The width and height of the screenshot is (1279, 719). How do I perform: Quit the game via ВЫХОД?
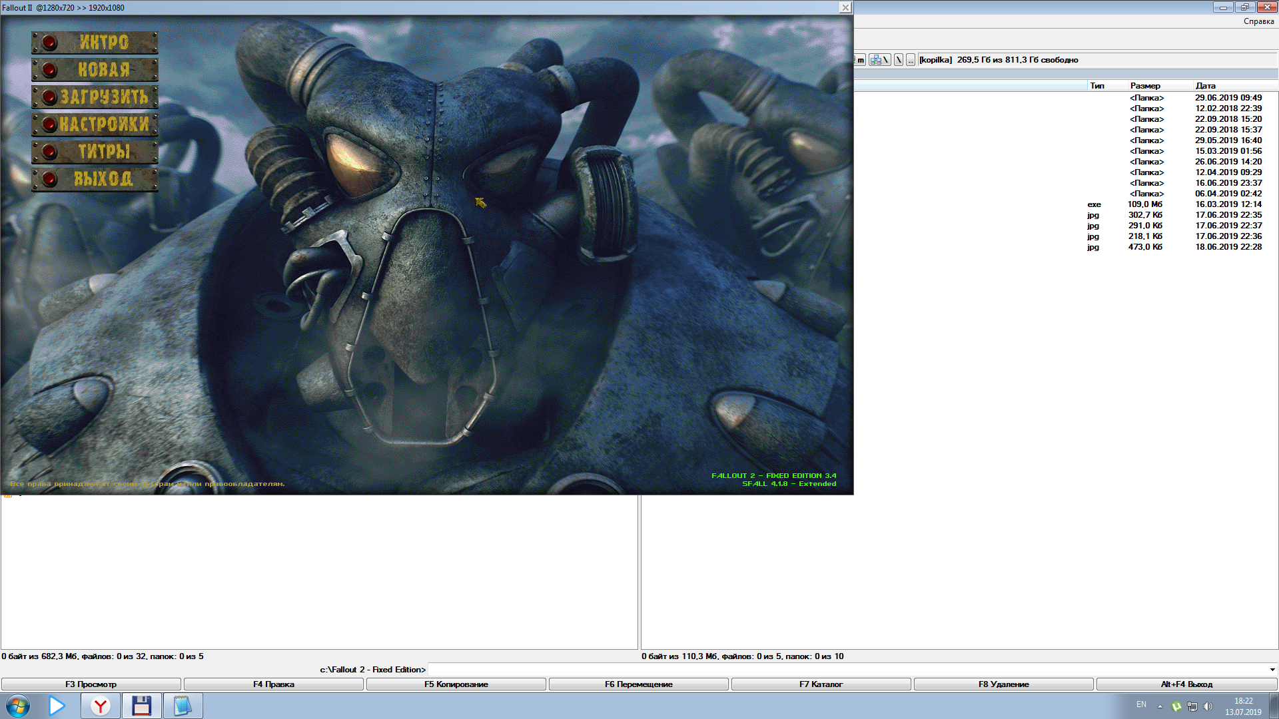(x=95, y=179)
